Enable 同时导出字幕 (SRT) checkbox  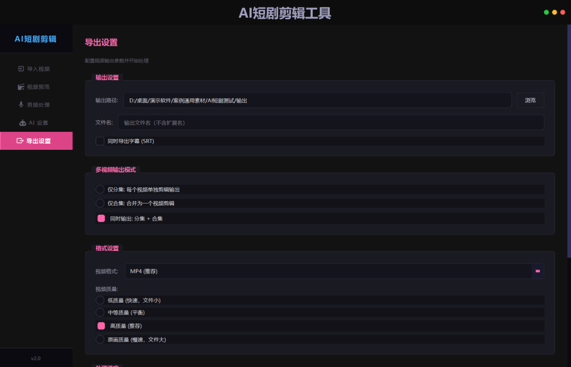(x=100, y=141)
